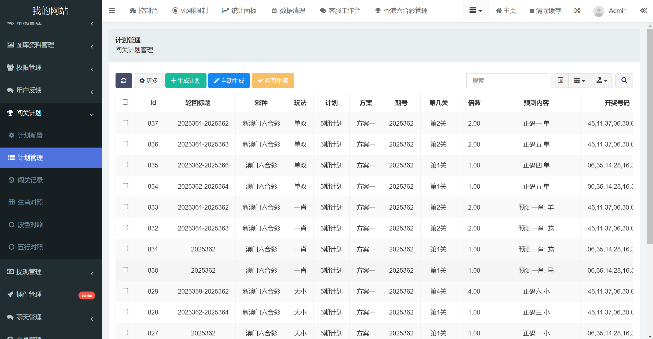Click the fullscreen expand icon in header

pos(577,11)
